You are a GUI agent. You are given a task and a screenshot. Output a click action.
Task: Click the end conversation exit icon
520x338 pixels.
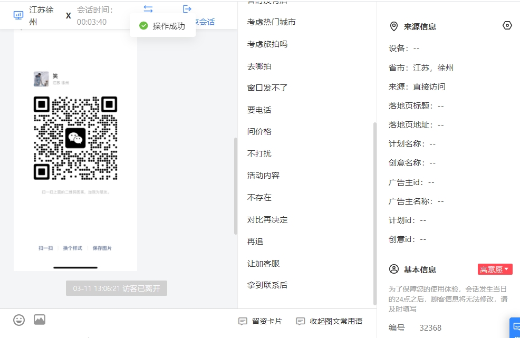tap(187, 9)
